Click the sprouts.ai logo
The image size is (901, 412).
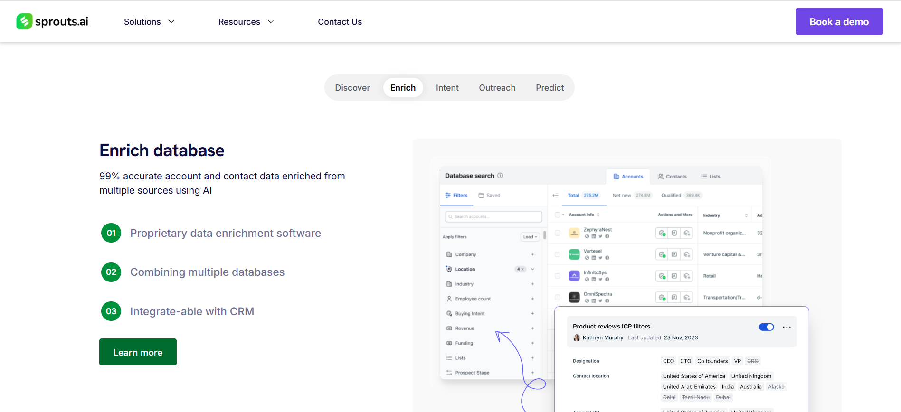coord(52,21)
